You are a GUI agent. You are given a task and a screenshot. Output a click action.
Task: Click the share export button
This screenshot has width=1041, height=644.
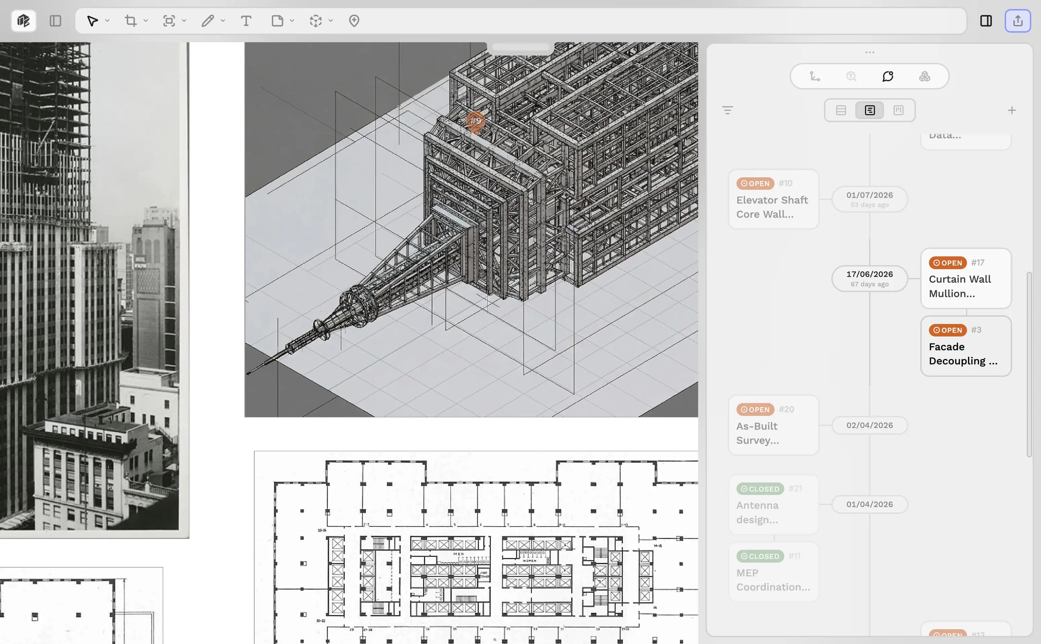[1017, 21]
